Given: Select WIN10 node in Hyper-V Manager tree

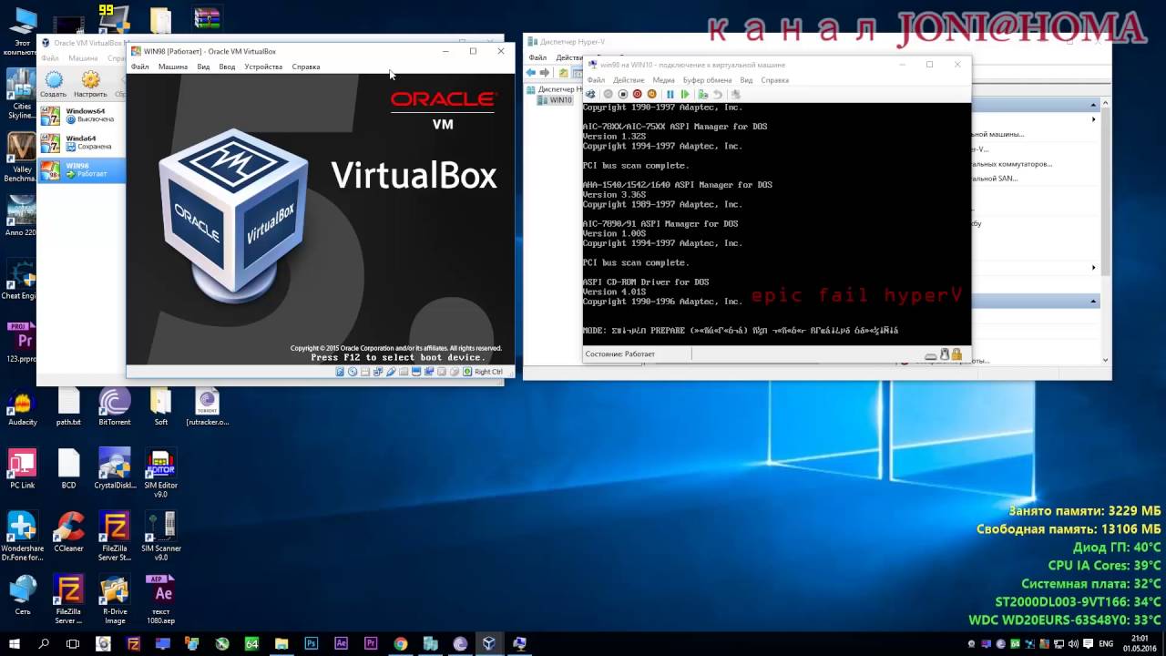Looking at the screenshot, I should tap(555, 100).
